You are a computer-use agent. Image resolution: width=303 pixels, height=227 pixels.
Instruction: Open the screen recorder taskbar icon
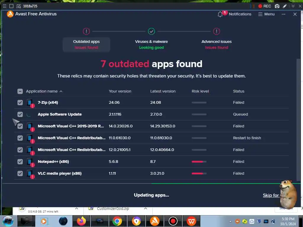[x=173, y=221]
